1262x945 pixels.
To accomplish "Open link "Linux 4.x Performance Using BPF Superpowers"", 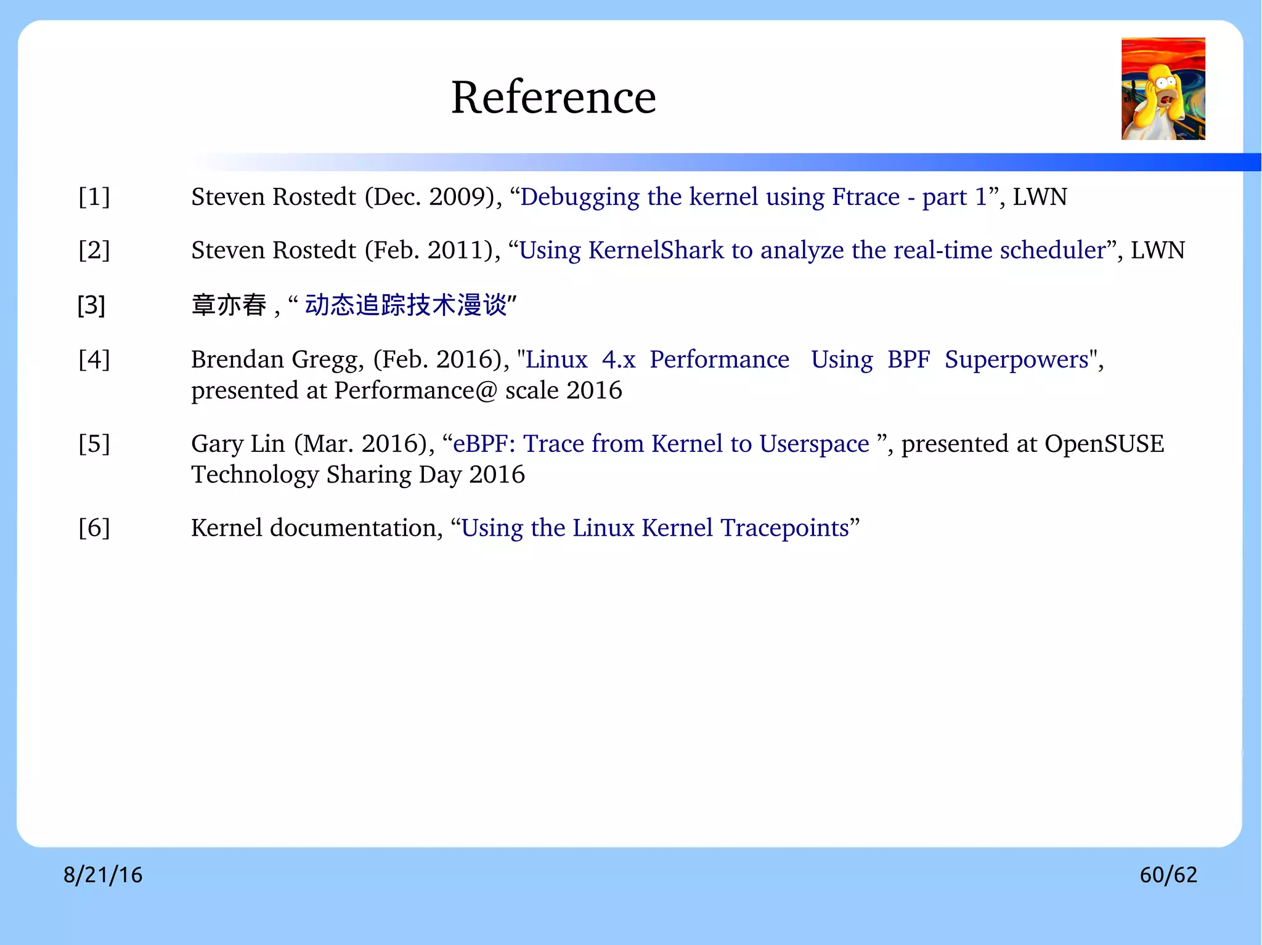I will point(807,360).
